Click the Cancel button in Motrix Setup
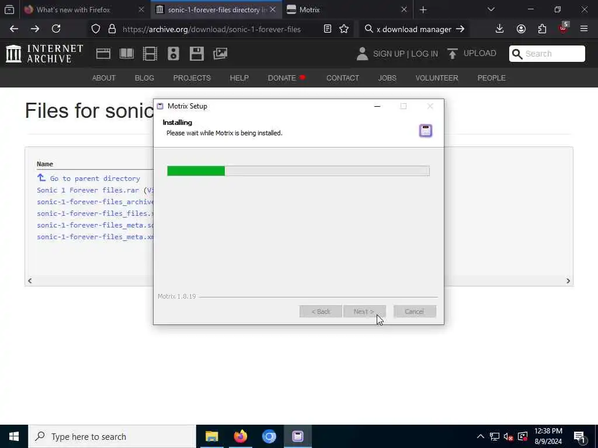 coord(415,311)
